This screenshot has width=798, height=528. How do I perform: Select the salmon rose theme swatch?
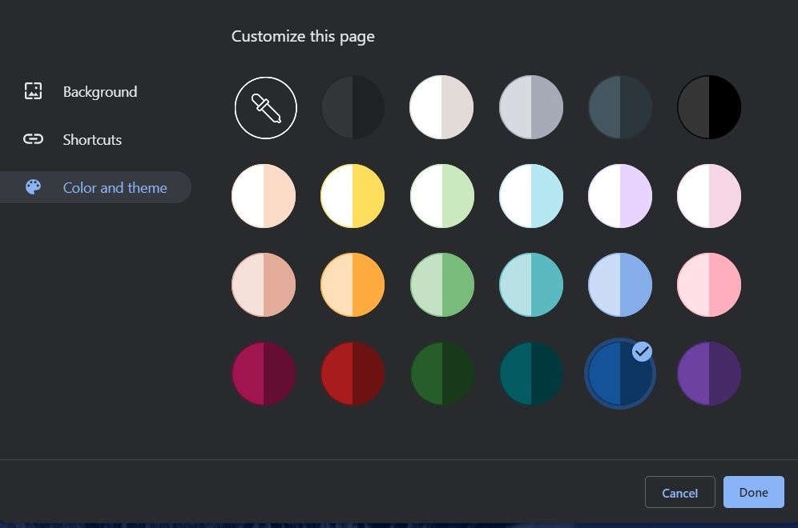coord(264,285)
